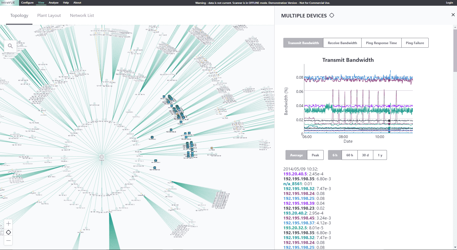This screenshot has width=457, height=250.
Task: Open the Network List tab
Action: coord(82,16)
